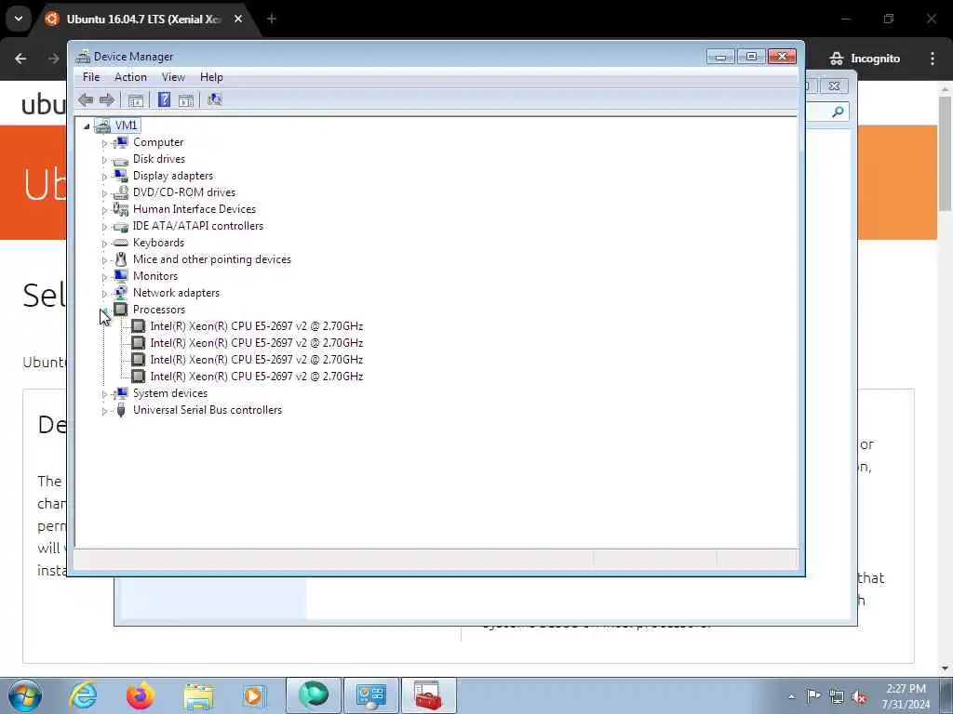Show hidden system tray icons arrow
953x714 pixels.
791,696
